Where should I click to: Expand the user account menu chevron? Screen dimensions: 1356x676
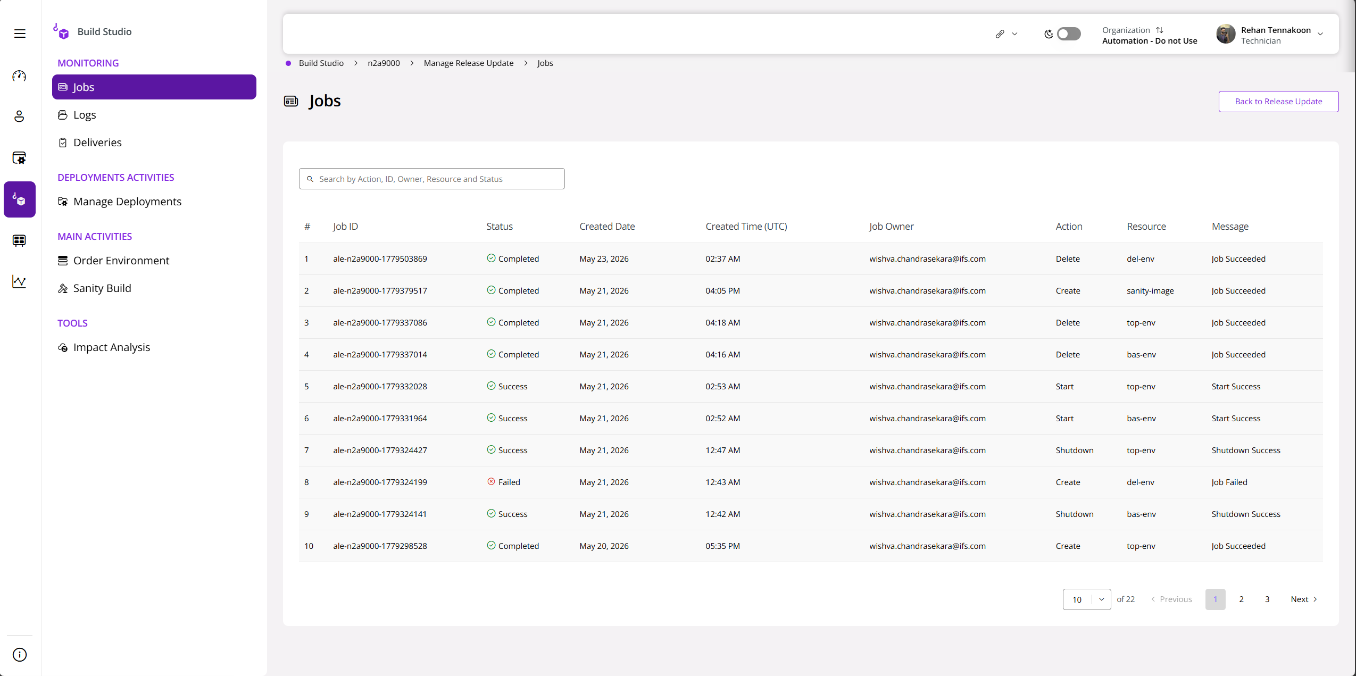(1320, 34)
